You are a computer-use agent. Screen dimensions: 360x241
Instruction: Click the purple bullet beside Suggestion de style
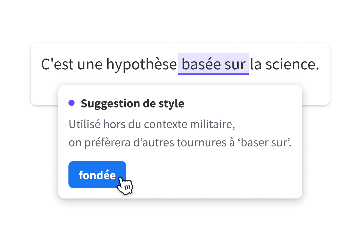point(72,102)
